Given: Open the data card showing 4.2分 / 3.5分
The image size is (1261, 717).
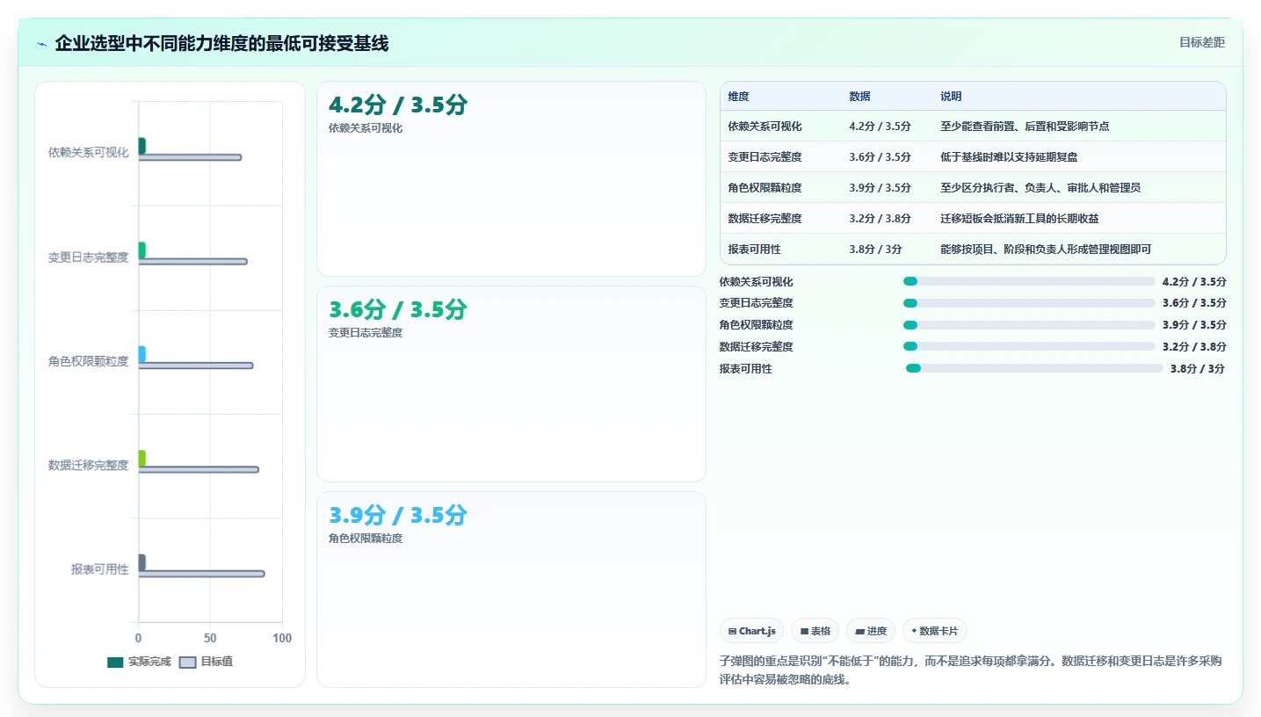Looking at the screenshot, I should pos(511,178).
